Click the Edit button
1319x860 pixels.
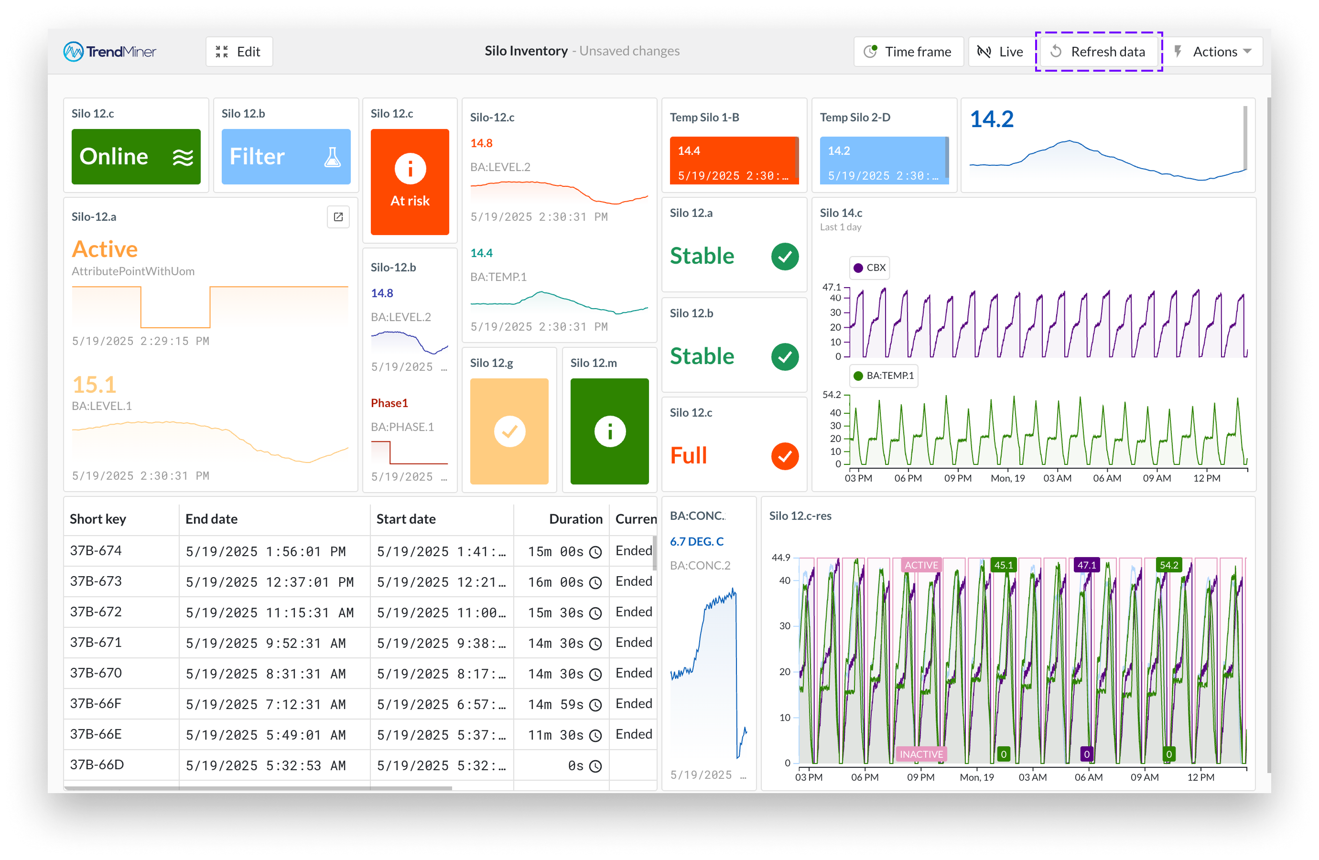pos(238,52)
